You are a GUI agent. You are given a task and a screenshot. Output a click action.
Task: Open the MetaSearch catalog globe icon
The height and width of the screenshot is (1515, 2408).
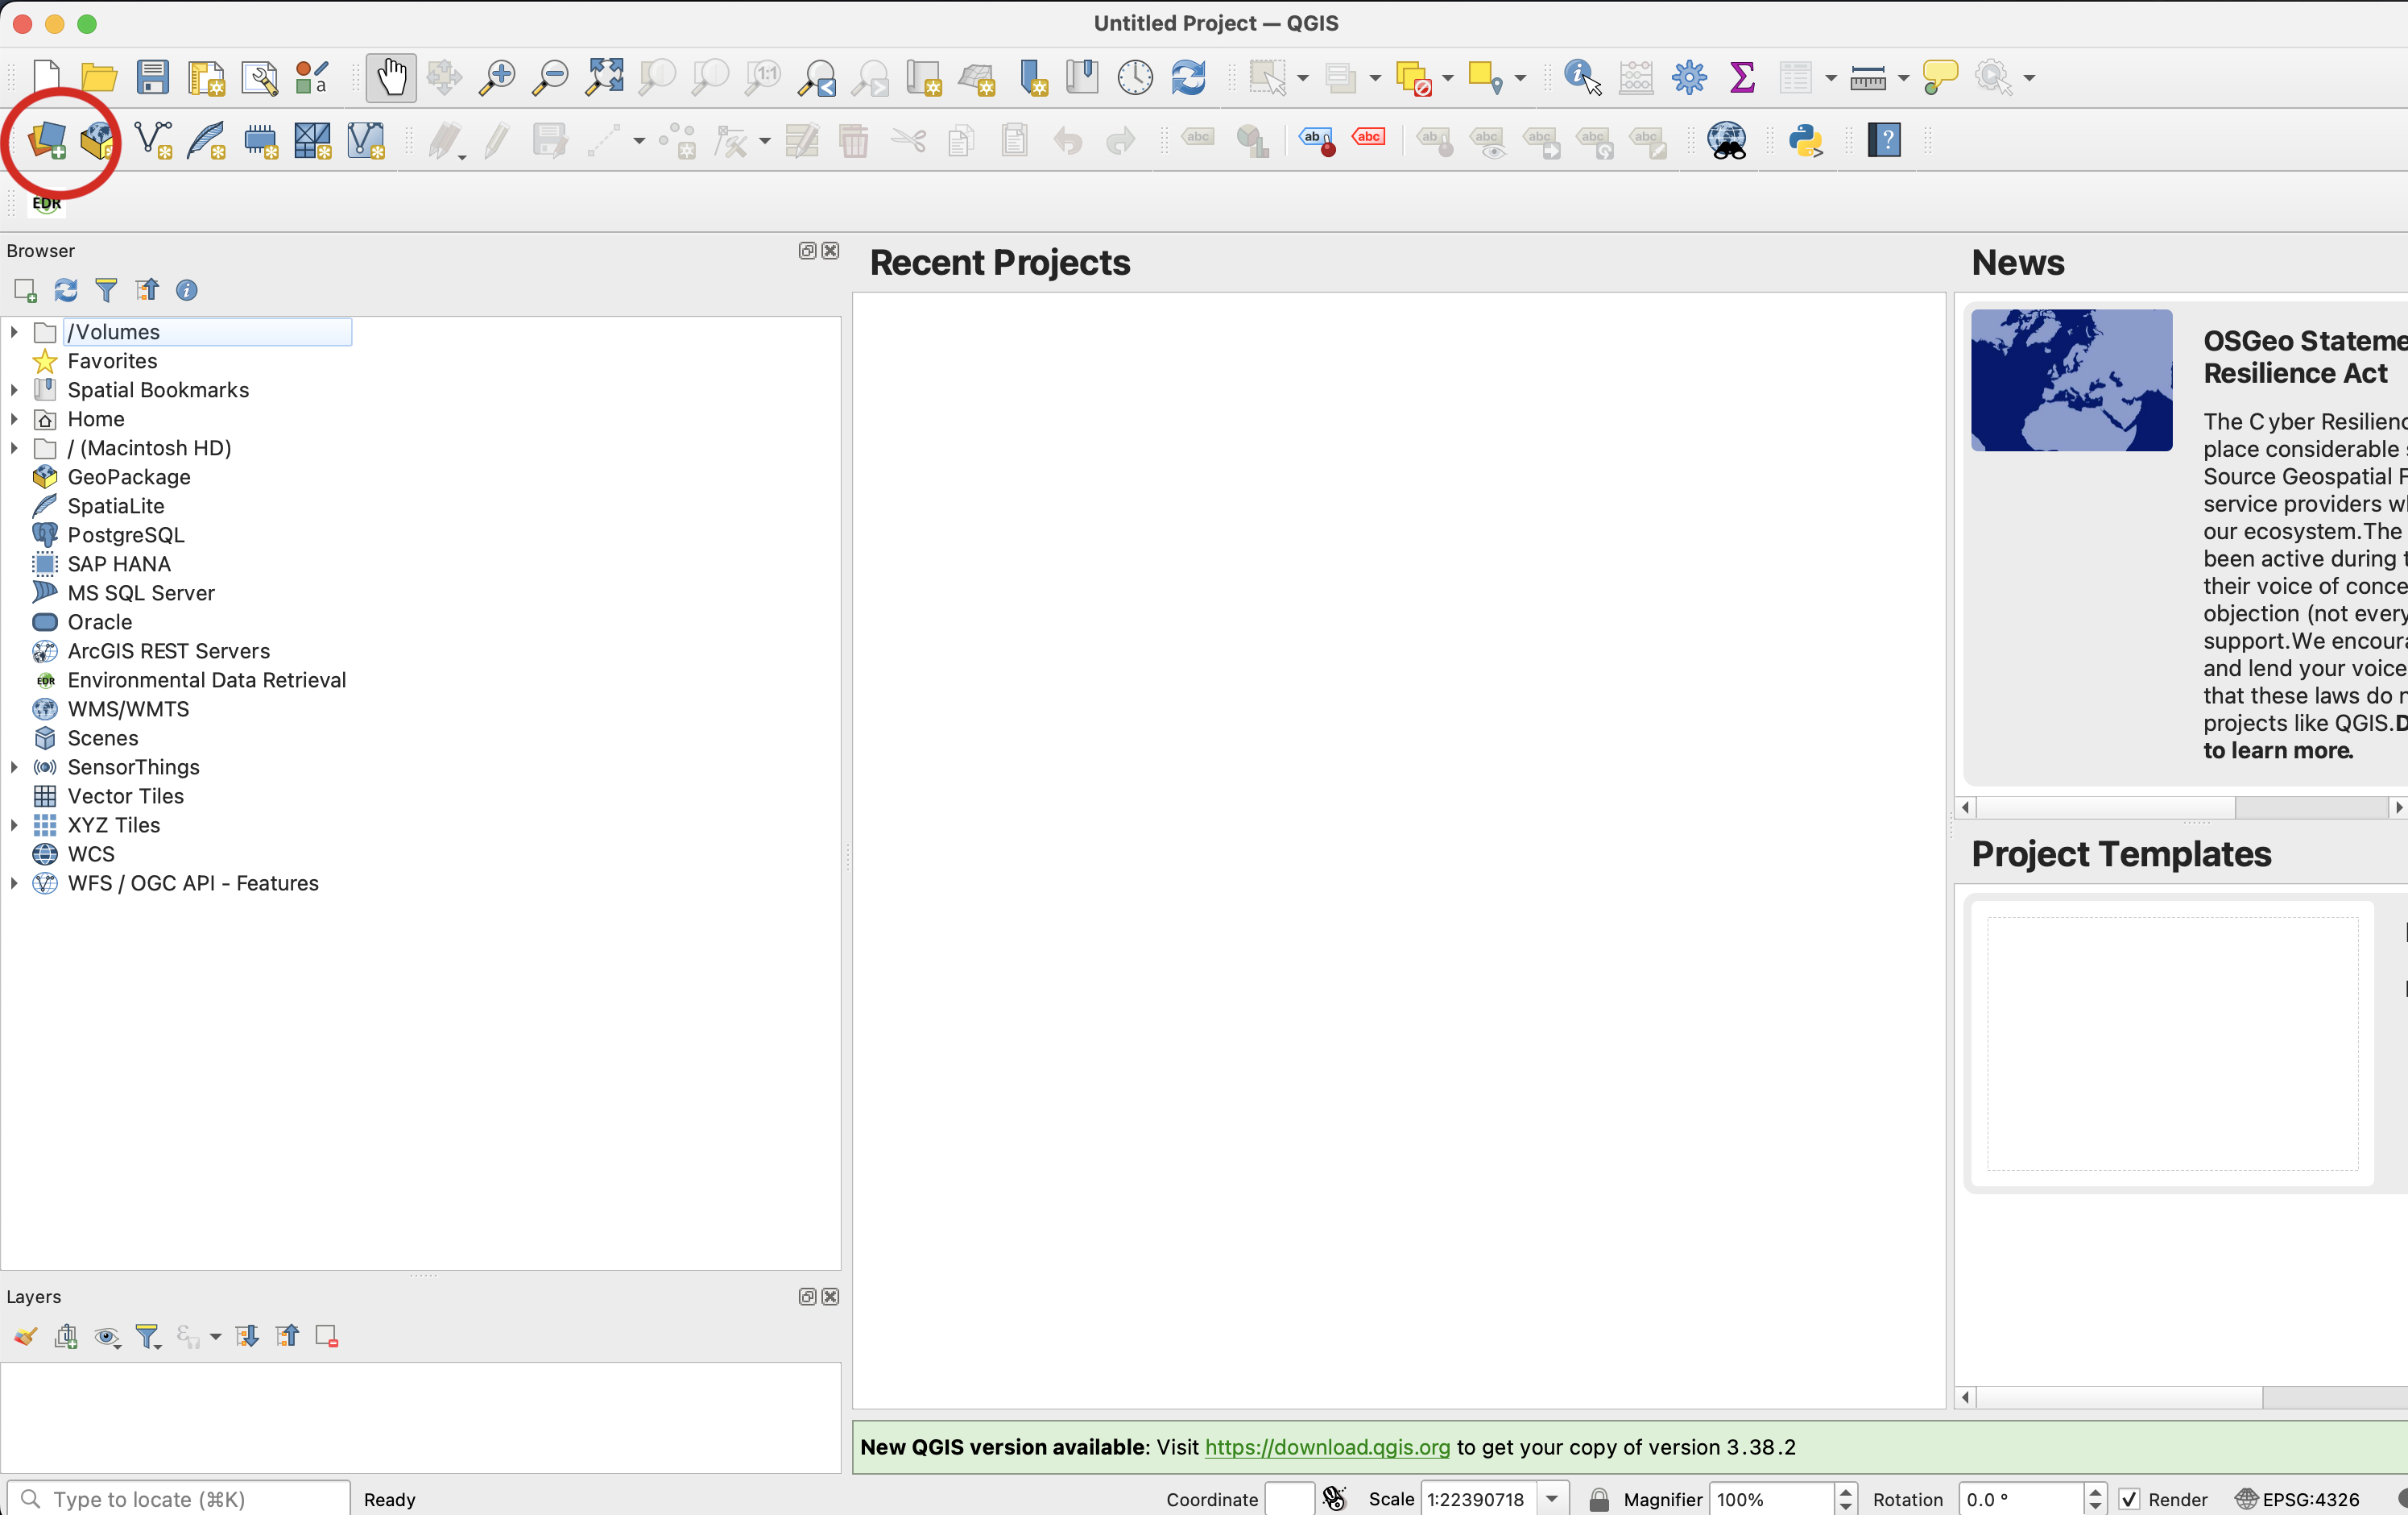(x=1727, y=140)
